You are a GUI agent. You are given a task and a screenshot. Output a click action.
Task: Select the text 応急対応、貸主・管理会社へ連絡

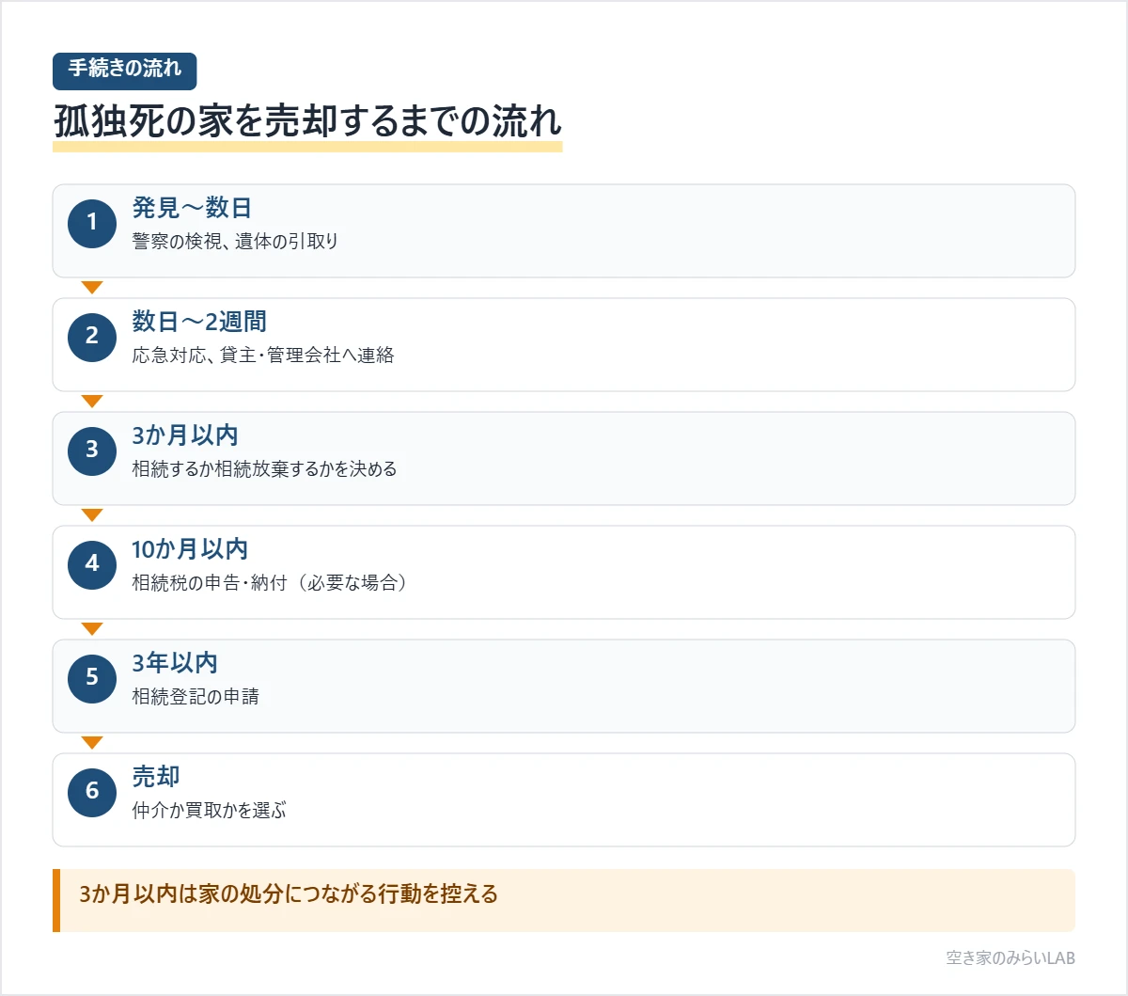pos(263,356)
